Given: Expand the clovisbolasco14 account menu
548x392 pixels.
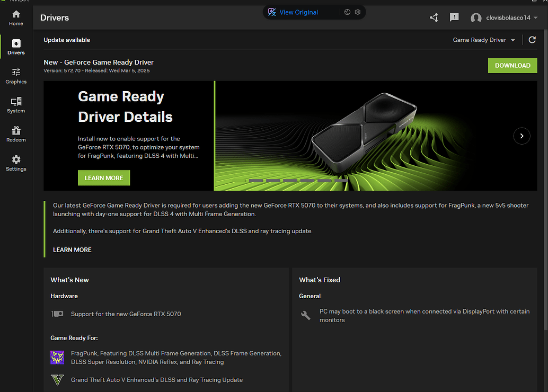Looking at the screenshot, I should 535,17.
